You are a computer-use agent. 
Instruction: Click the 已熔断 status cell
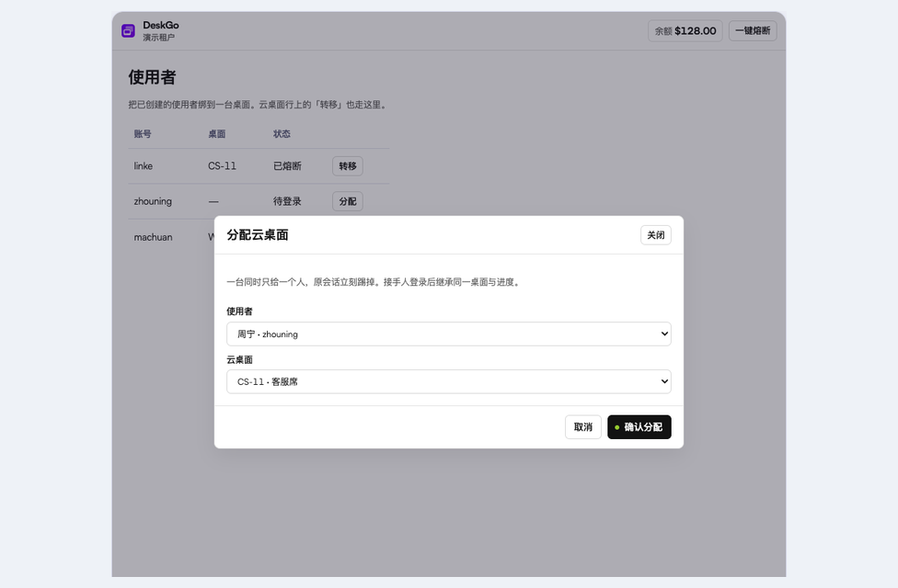click(x=287, y=166)
